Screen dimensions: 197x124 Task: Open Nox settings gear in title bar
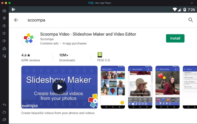click(192, 3)
